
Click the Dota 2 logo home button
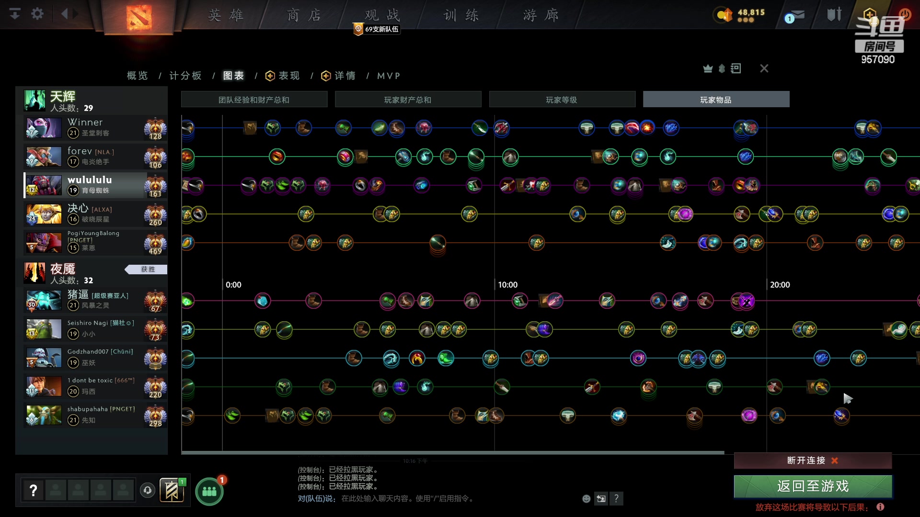pos(139,17)
